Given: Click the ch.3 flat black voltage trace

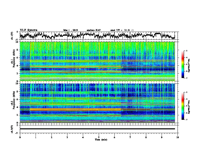Looking at the screenshot, I should click(x=97, y=129).
